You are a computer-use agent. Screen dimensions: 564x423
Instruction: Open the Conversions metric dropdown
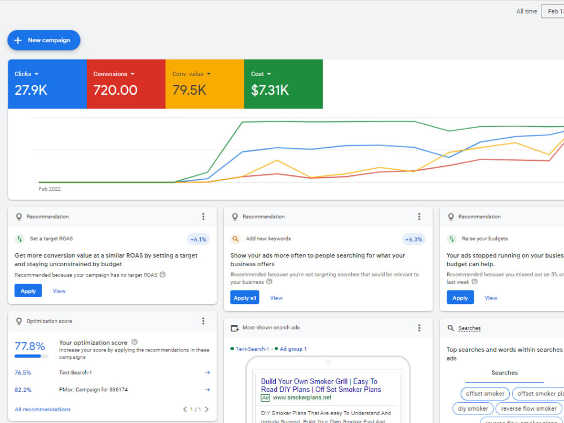(114, 74)
